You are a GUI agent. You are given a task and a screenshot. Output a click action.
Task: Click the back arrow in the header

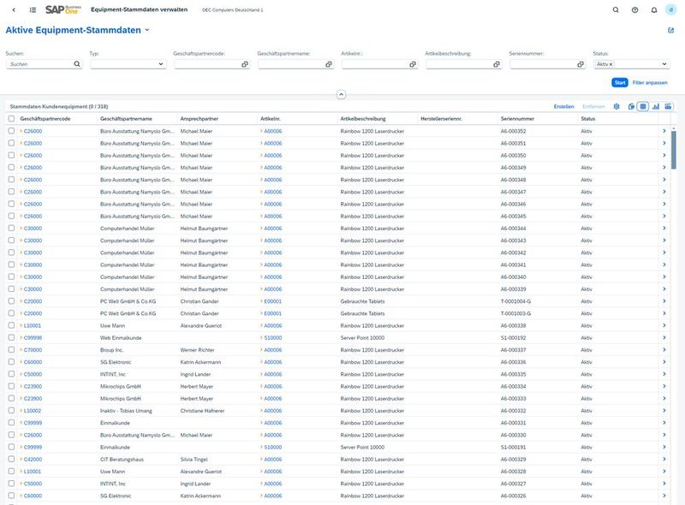click(x=13, y=10)
